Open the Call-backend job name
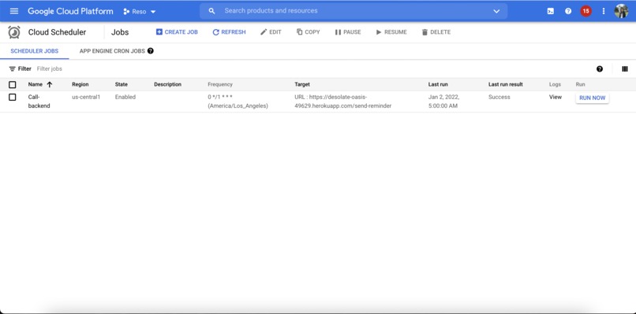Image resolution: width=636 pixels, height=314 pixels. coord(39,102)
